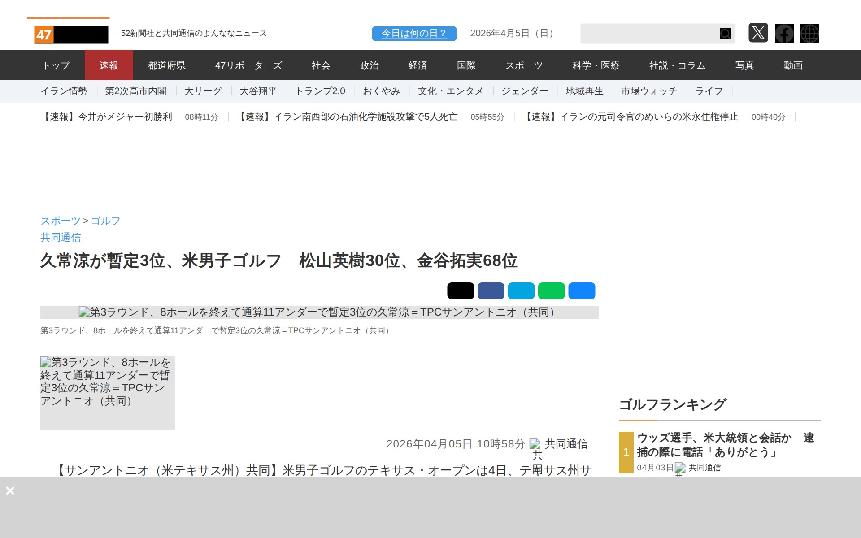Open the Facebook header icon
This screenshot has width=861, height=538.
(784, 34)
